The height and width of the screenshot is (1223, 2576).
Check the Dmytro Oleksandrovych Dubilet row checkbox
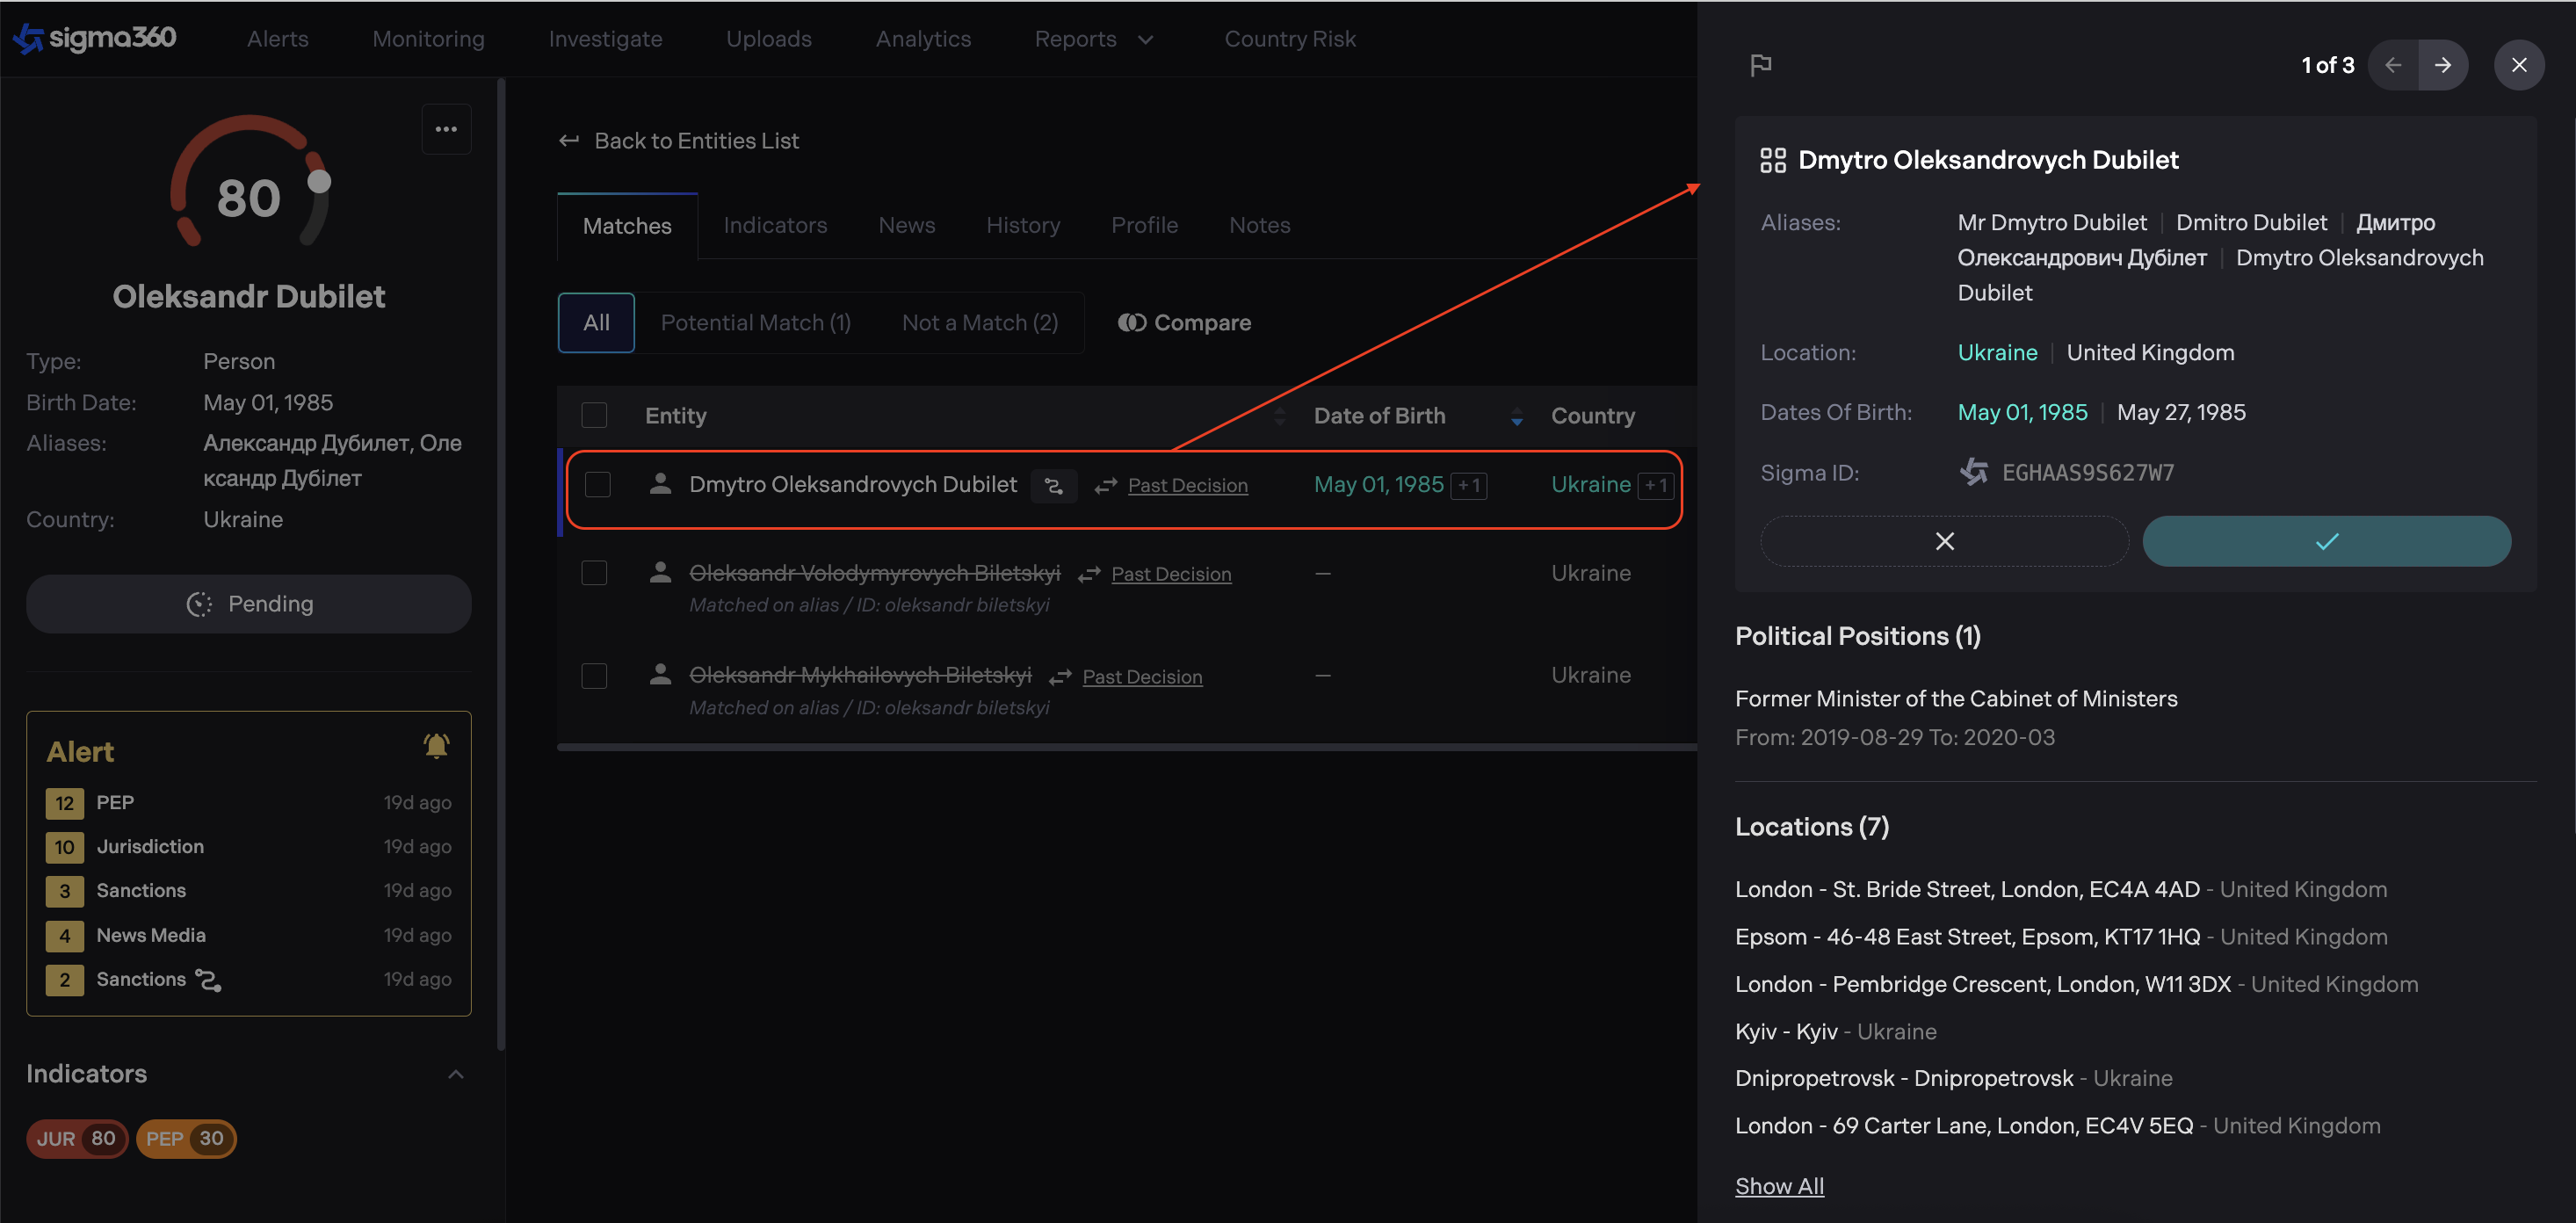[x=597, y=485]
